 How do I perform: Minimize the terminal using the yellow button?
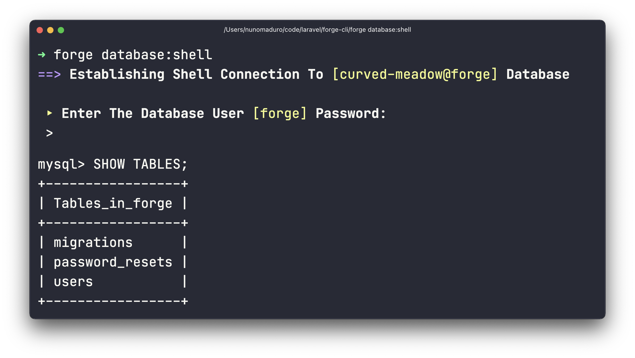[x=50, y=30]
